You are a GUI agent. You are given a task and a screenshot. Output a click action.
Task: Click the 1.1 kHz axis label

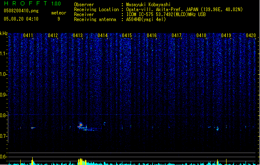(3, 54)
